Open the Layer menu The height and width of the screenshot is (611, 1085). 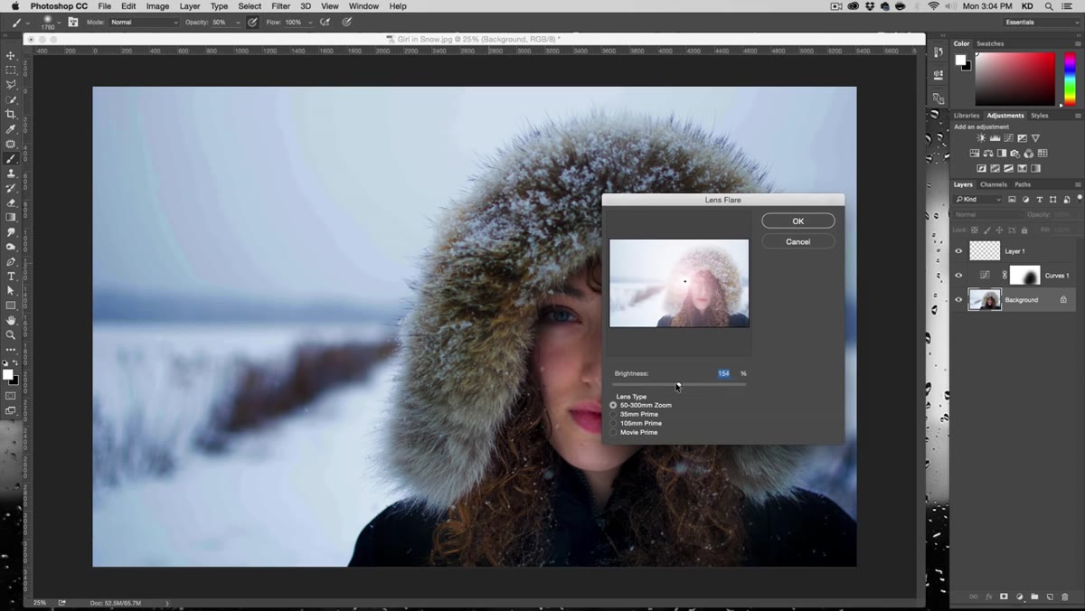coord(190,6)
